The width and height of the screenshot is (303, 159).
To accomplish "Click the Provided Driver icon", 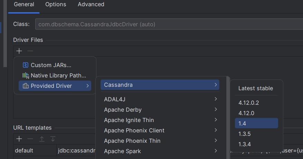I will [x=25, y=86].
